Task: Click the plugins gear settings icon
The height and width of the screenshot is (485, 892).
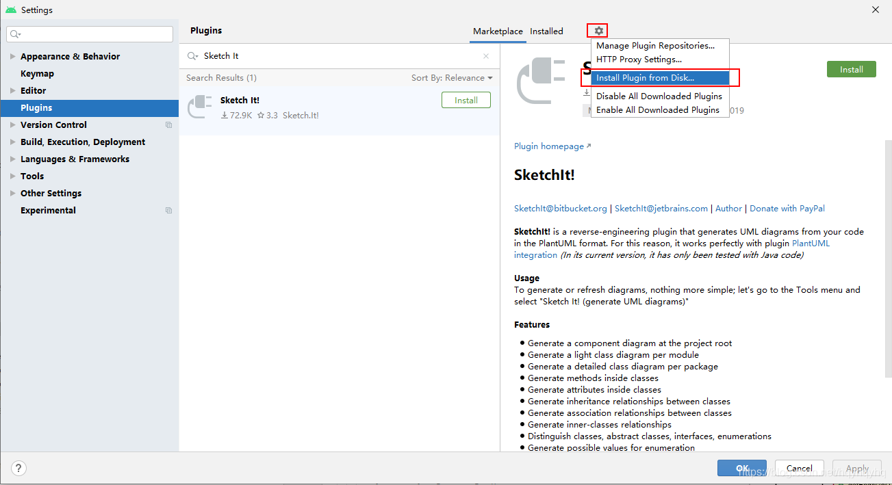Action: [599, 31]
